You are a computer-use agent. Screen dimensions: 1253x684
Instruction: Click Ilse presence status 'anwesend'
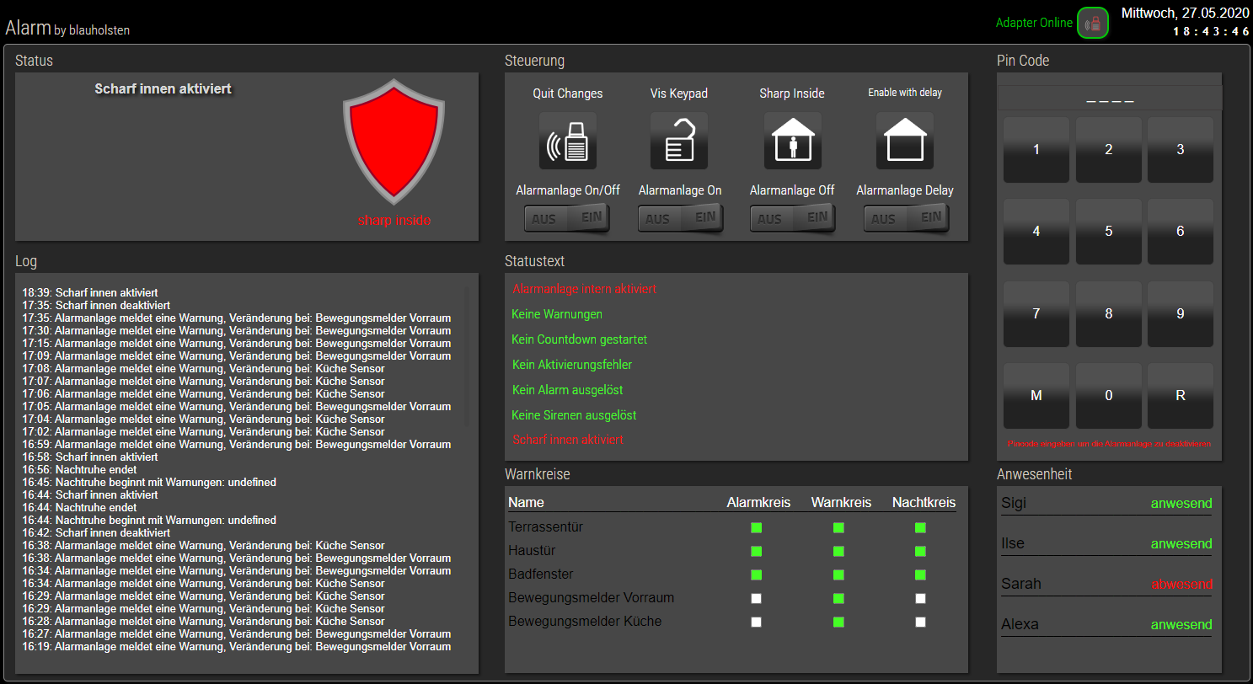click(x=1181, y=544)
